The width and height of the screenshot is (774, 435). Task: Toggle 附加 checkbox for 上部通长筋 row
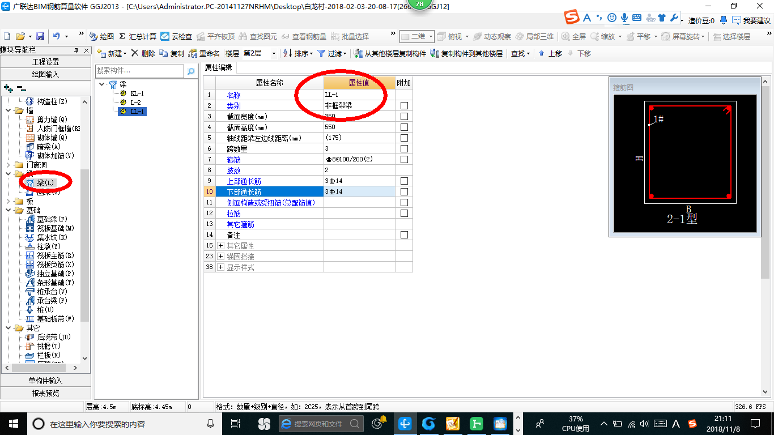404,181
